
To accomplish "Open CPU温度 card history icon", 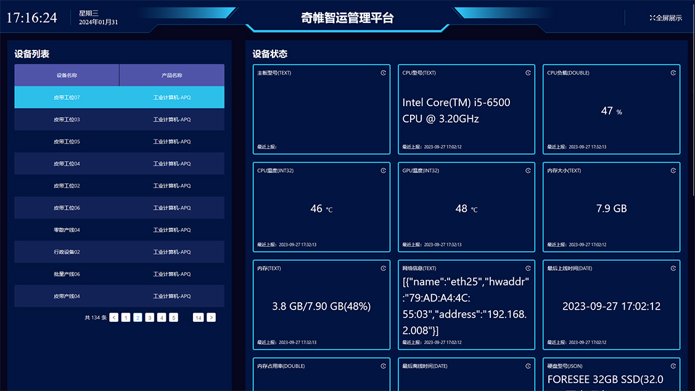I will 383,170.
